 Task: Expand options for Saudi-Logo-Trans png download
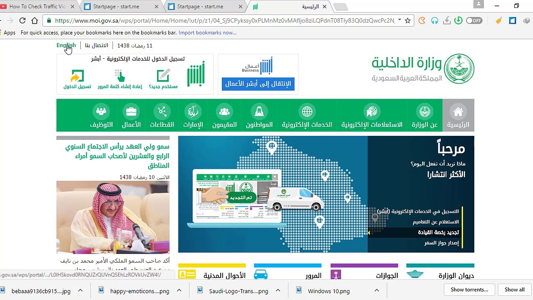278,290
